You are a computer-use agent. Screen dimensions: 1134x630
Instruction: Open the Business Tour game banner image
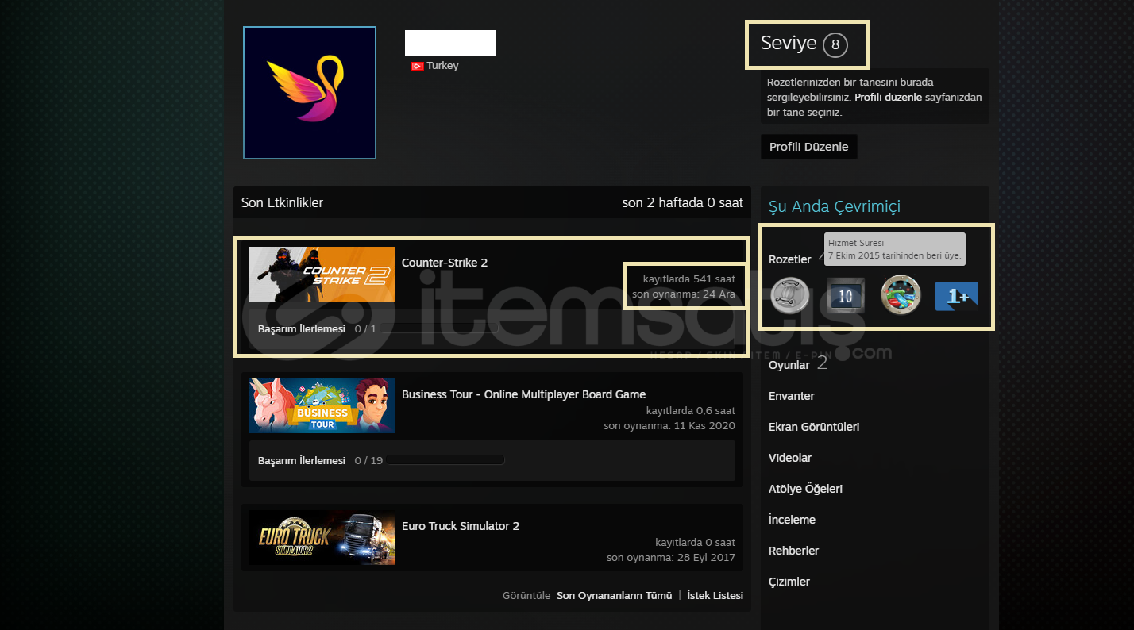point(322,405)
